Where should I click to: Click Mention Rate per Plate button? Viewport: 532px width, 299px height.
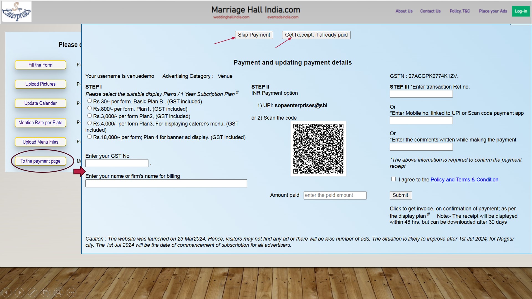40,123
